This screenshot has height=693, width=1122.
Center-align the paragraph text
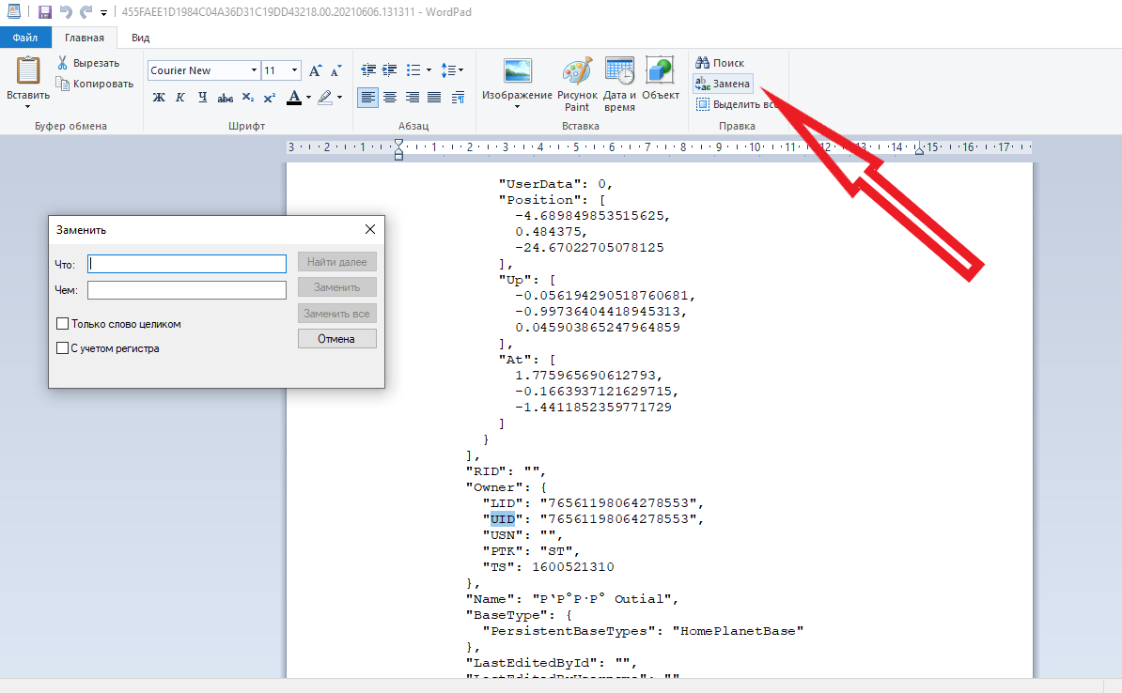(390, 97)
